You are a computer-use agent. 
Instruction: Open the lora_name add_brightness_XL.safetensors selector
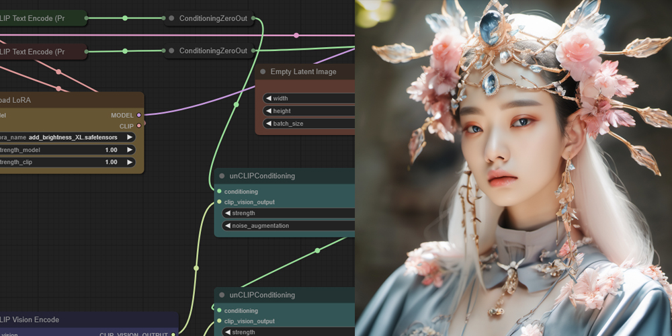point(68,137)
